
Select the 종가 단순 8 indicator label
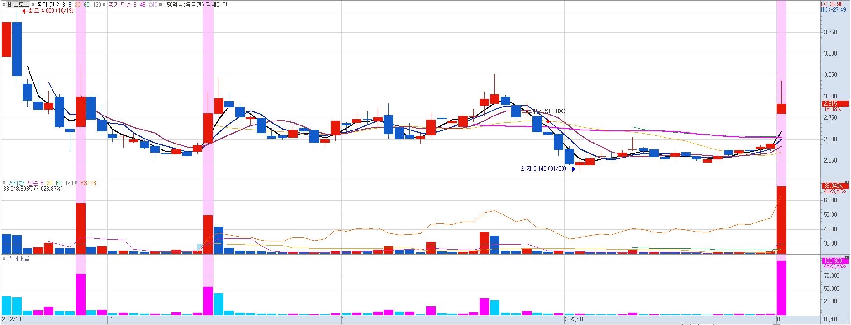pos(122,5)
